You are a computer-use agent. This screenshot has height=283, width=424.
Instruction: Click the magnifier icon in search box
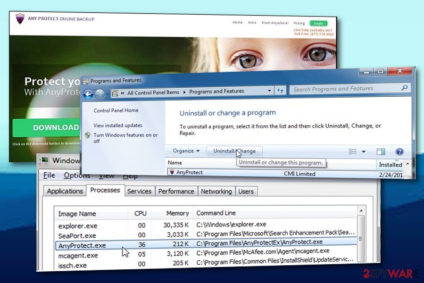(x=405, y=87)
